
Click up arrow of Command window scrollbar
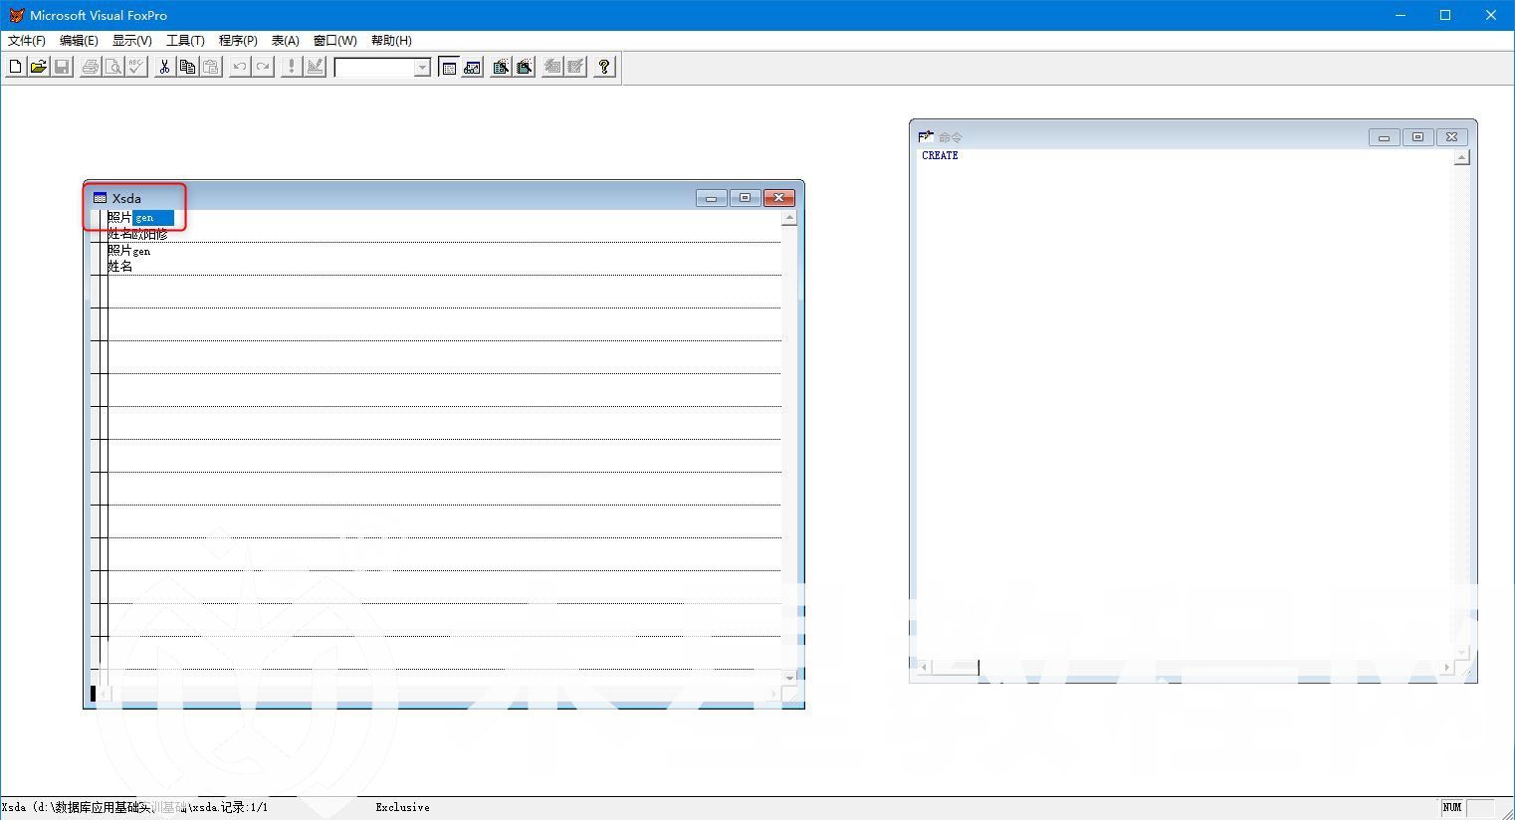tap(1461, 157)
